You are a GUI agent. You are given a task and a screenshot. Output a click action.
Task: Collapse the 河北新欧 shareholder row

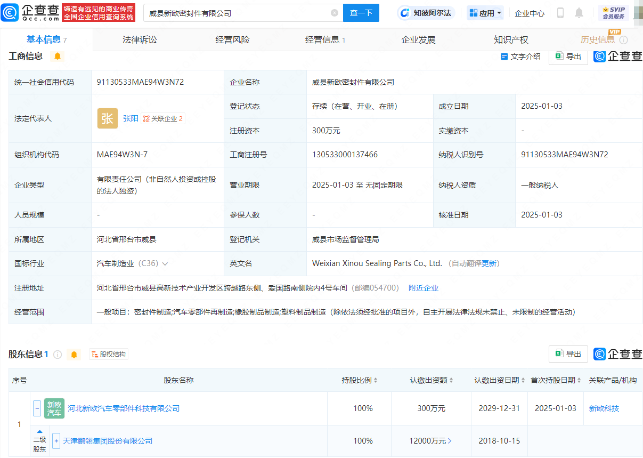click(x=37, y=408)
